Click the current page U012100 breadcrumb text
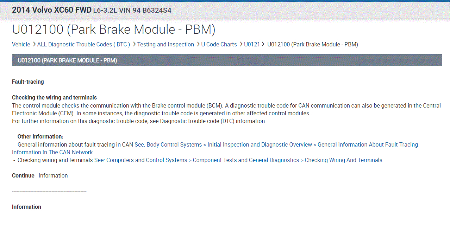The height and width of the screenshot is (232, 450). 313,44
